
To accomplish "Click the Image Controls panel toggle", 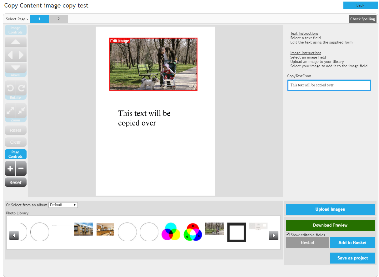I will pyautogui.click(x=15, y=30).
